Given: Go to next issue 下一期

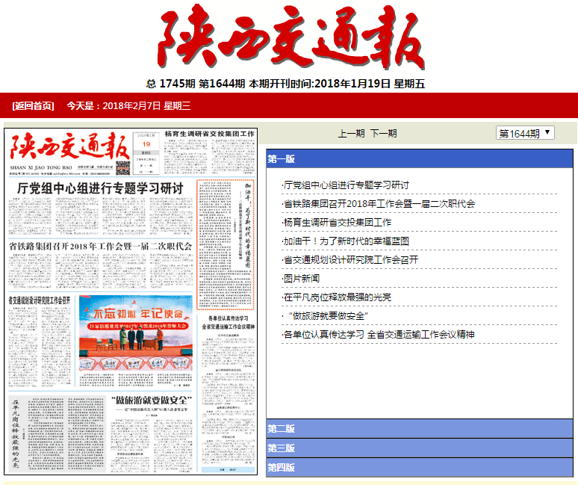Looking at the screenshot, I should [384, 134].
